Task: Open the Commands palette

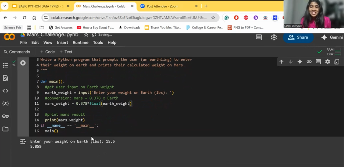Action: tap(17, 52)
